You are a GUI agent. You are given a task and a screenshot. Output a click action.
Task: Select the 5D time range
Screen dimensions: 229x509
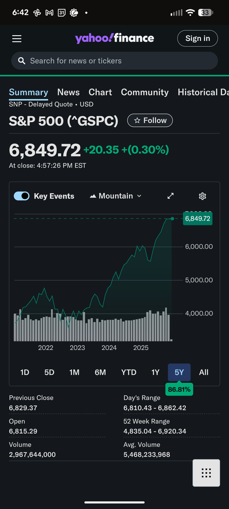pos(49,373)
